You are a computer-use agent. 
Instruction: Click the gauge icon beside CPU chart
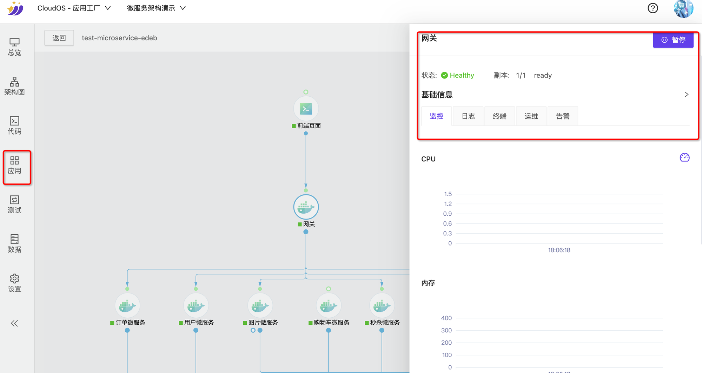[684, 158]
